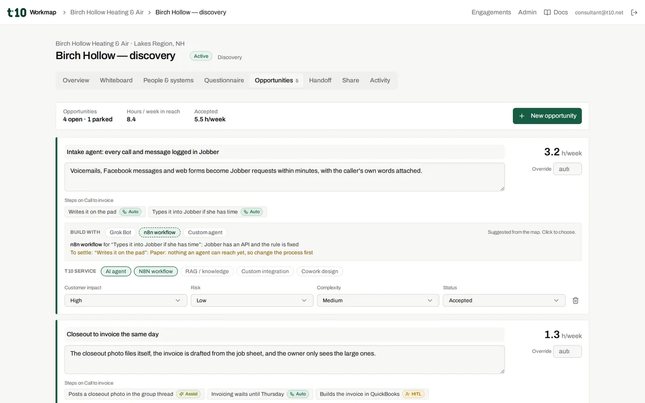This screenshot has width=645, height=403.
Task: Open the Whiteboard tab
Action: (116, 80)
